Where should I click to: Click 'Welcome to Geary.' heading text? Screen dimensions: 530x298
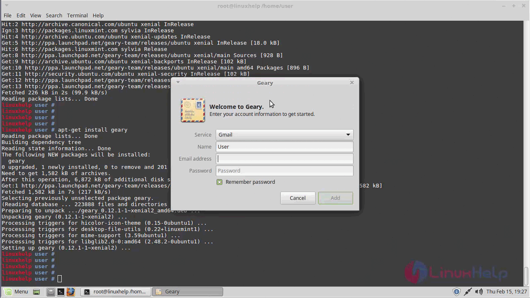pos(236,107)
